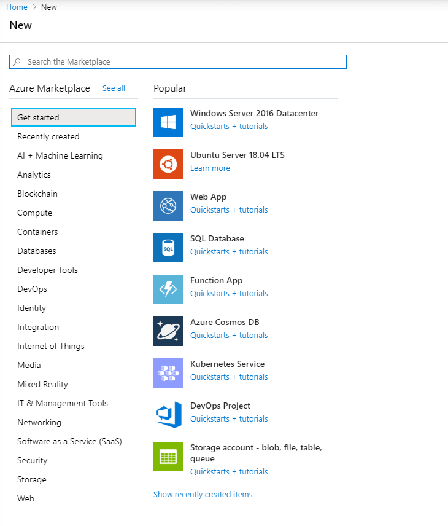
Task: Open the Integration category
Action: coord(38,328)
